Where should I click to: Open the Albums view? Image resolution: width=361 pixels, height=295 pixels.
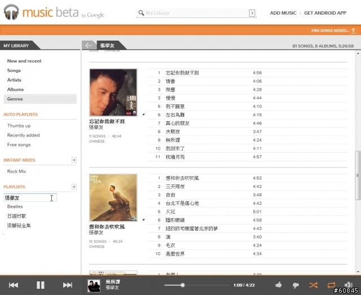(x=15, y=89)
